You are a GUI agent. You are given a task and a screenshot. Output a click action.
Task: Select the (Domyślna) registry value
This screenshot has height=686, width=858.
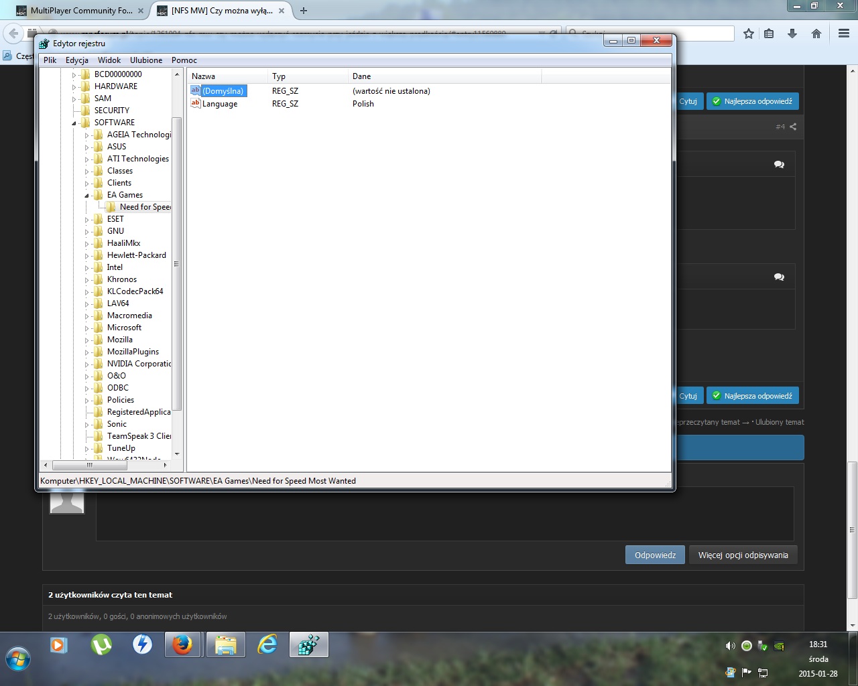[x=223, y=91]
